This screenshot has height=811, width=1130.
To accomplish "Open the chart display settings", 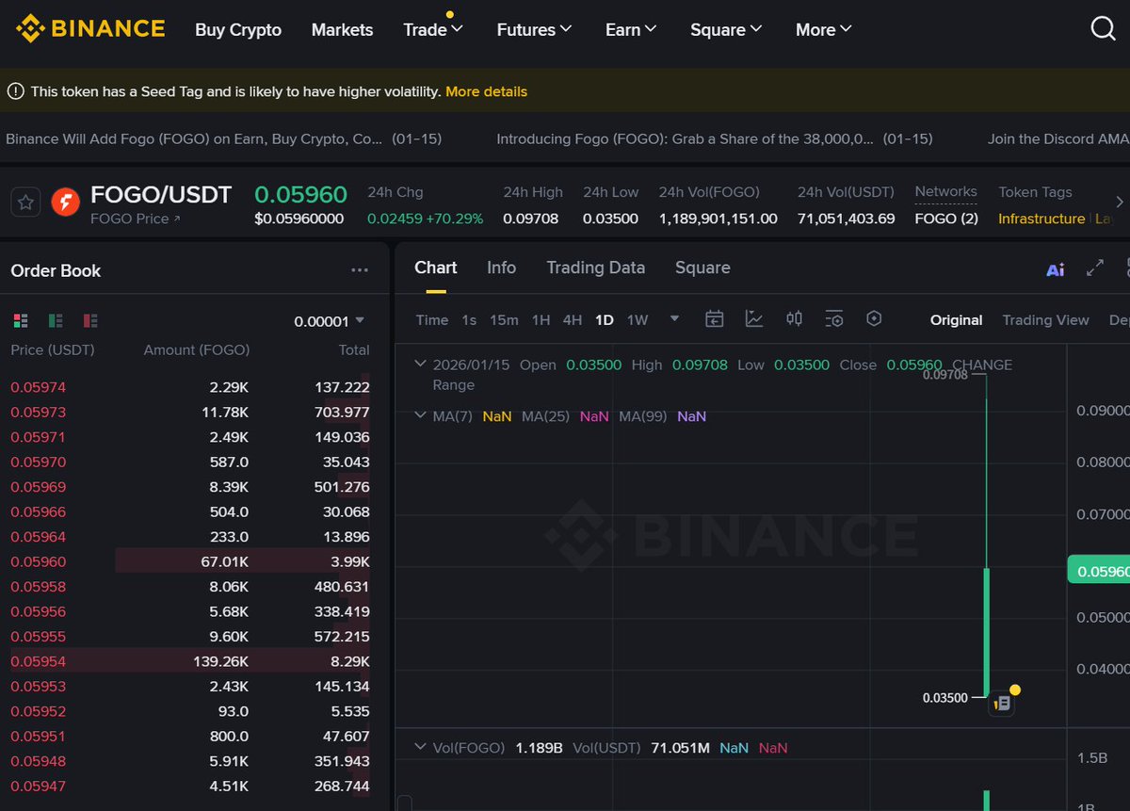I will [875, 319].
